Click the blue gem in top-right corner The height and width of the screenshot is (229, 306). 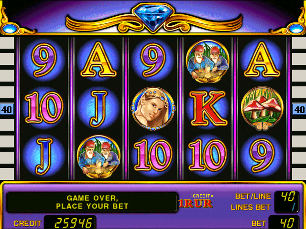coord(296,29)
